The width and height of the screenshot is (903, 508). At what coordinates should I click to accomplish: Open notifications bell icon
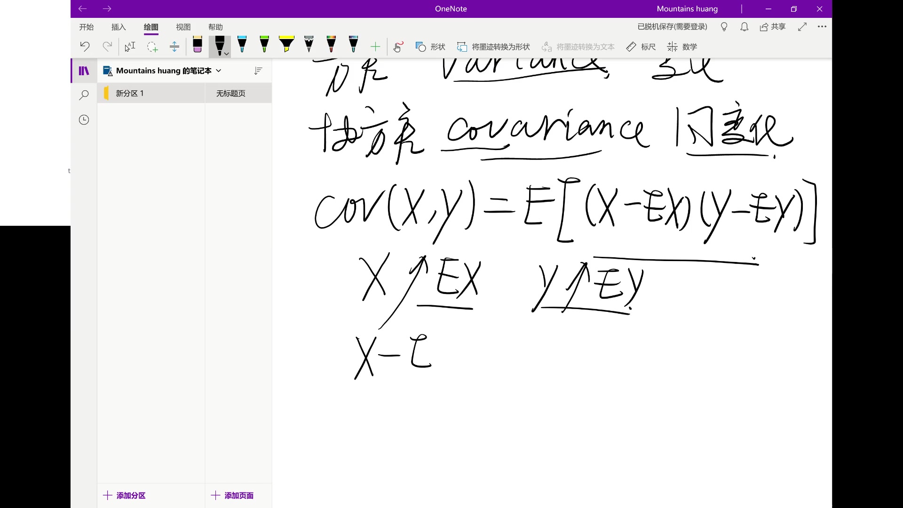click(x=744, y=27)
